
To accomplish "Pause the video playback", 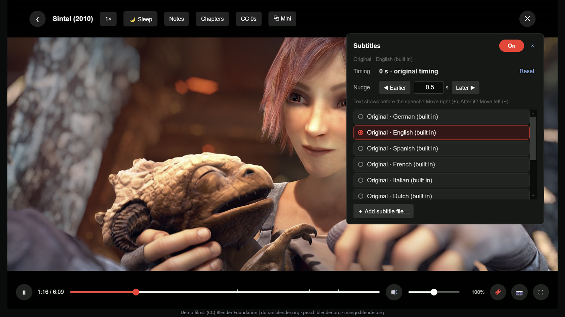I will [x=24, y=292].
